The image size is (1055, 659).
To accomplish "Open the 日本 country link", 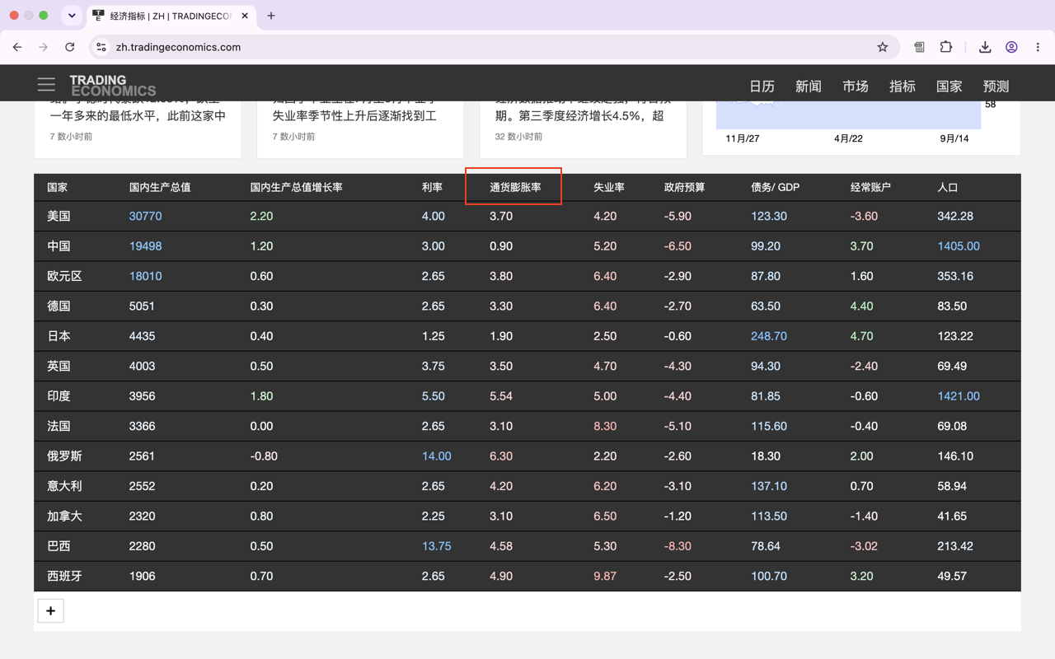I will [59, 336].
